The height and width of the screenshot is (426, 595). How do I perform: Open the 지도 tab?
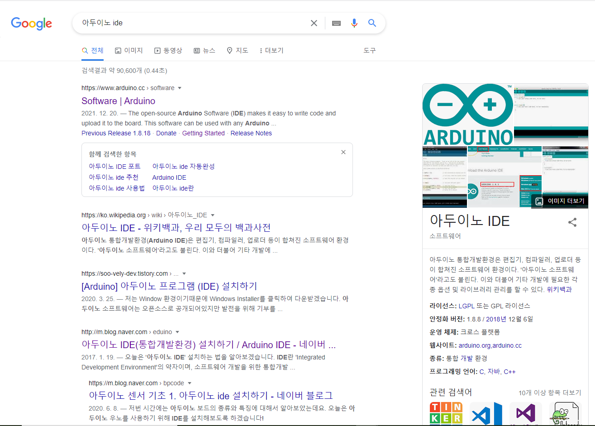pos(238,51)
